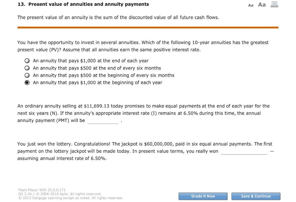Click the Aplia copyright notice
The image size is (296, 202).
59,194
